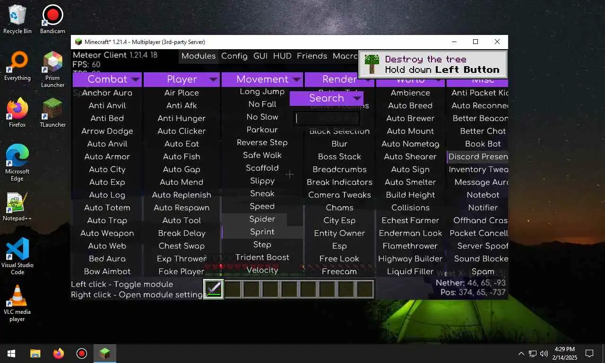Click the Windows Start button
The width and height of the screenshot is (605, 363).
[x=11, y=354]
